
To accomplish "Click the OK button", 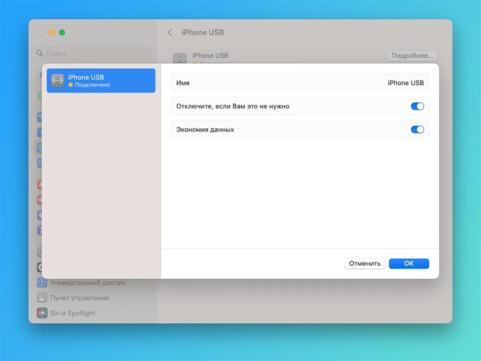I will 409,263.
